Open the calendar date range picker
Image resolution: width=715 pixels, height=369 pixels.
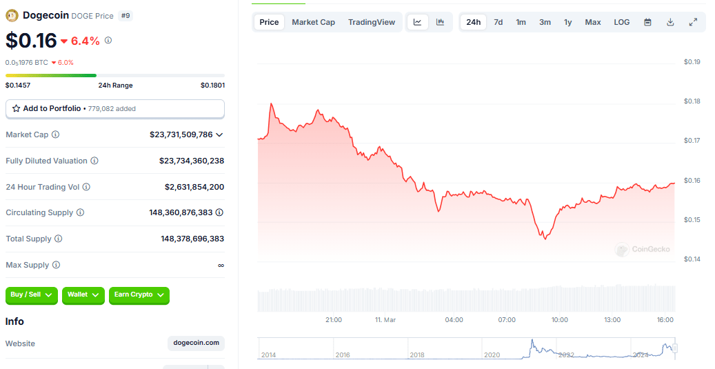[x=647, y=22]
